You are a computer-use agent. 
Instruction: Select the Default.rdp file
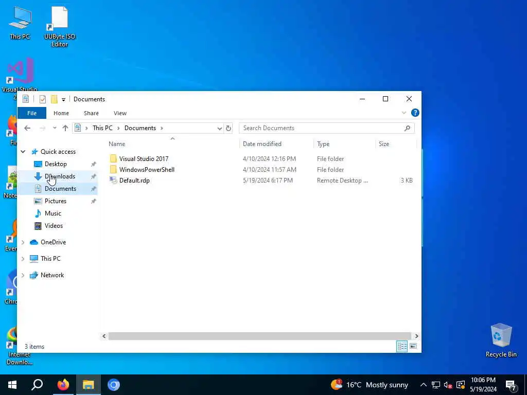[134, 181]
